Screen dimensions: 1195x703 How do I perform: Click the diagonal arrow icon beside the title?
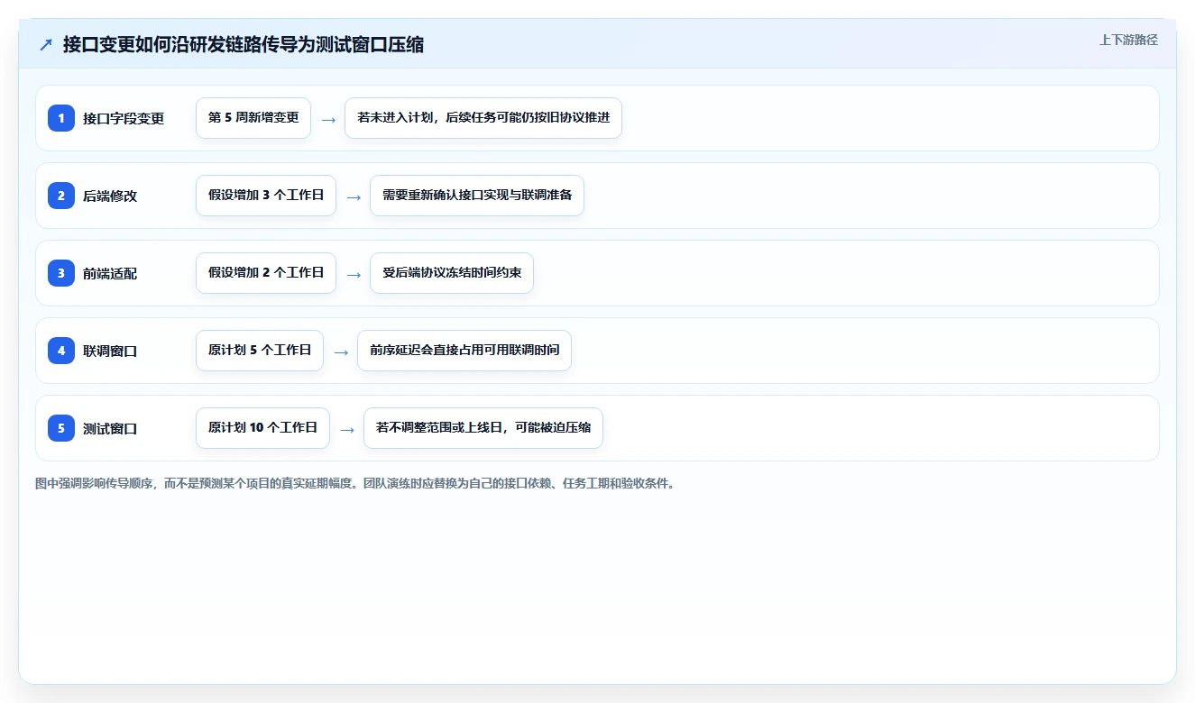click(x=46, y=45)
